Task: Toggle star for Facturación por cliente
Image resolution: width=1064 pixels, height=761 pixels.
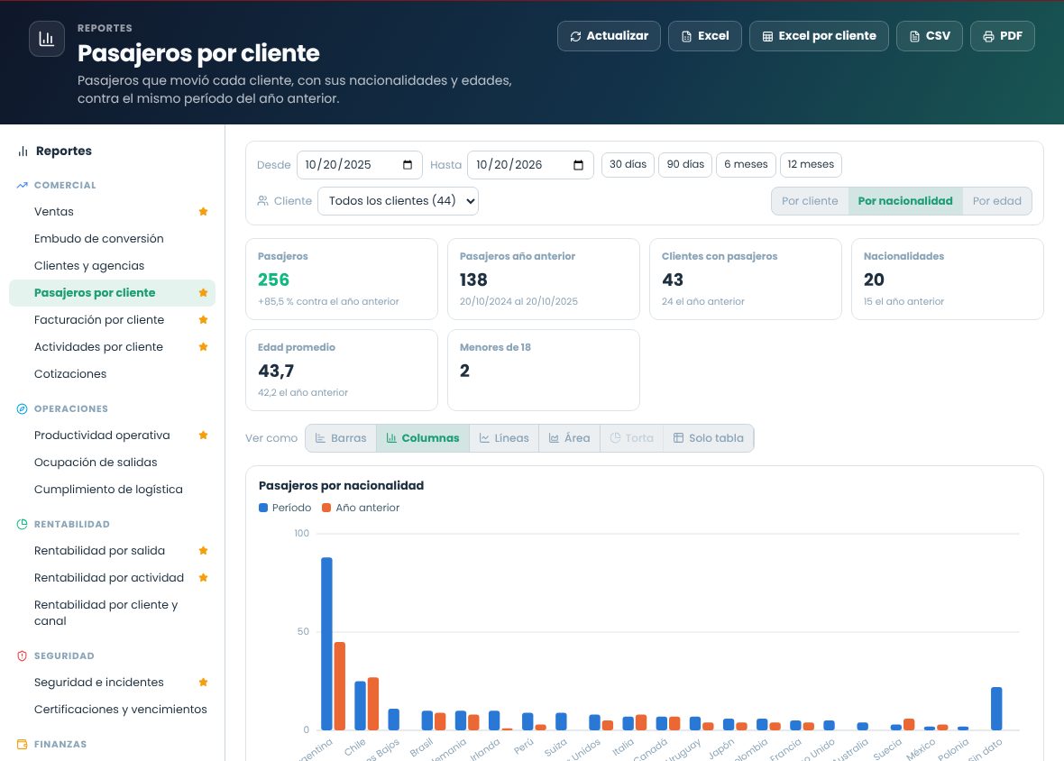Action: click(203, 320)
